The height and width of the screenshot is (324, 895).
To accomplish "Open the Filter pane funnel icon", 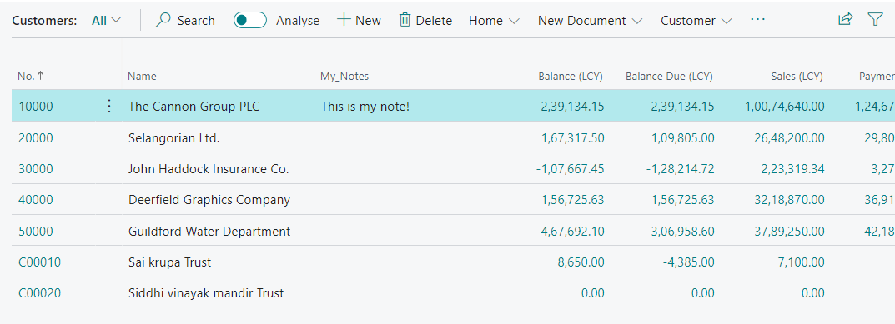I will [x=876, y=20].
